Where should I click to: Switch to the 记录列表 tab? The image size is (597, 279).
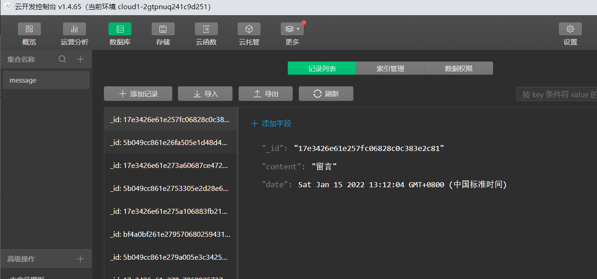coord(322,68)
